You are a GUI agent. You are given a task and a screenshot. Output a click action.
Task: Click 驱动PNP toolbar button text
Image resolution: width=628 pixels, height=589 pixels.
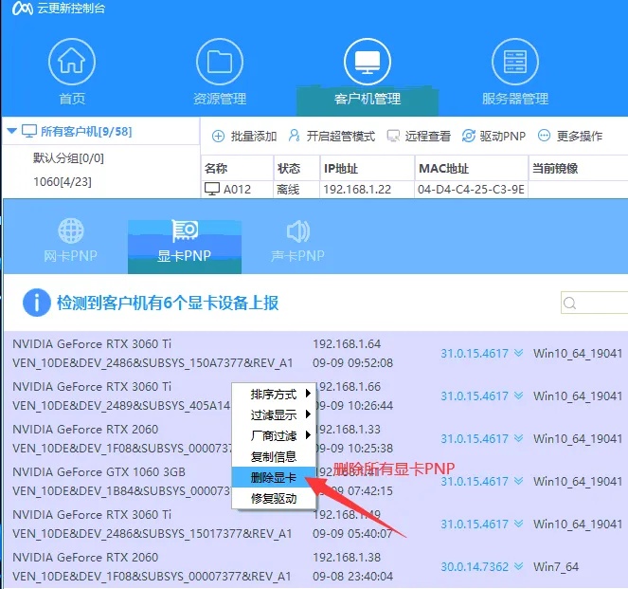(x=503, y=137)
